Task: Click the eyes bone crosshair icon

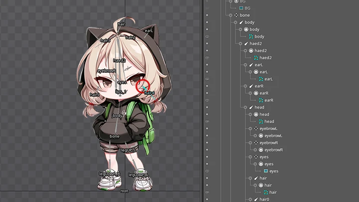Action: [256, 157]
